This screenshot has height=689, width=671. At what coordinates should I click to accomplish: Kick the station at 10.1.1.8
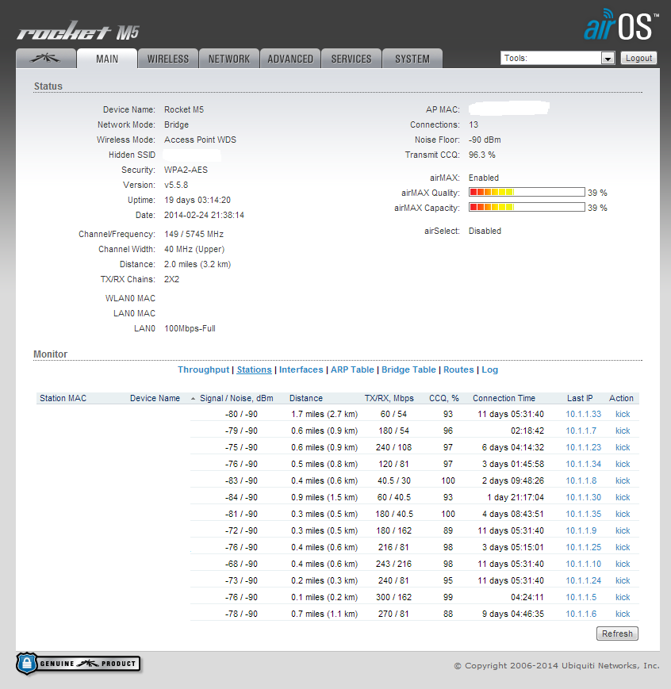point(623,480)
